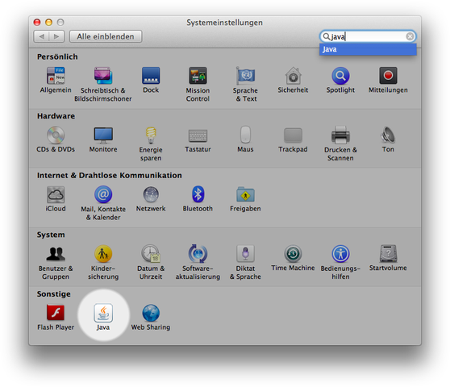
Task: Click inside the java search field
Action: 368,36
